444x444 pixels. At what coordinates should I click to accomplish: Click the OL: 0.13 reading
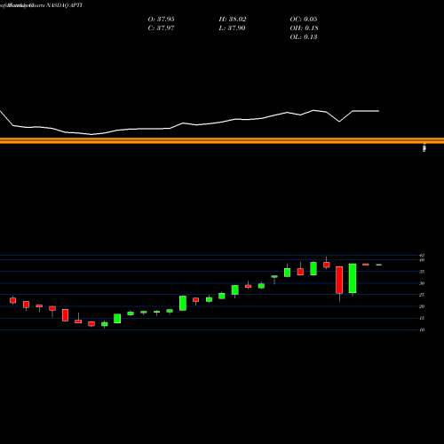click(x=304, y=37)
